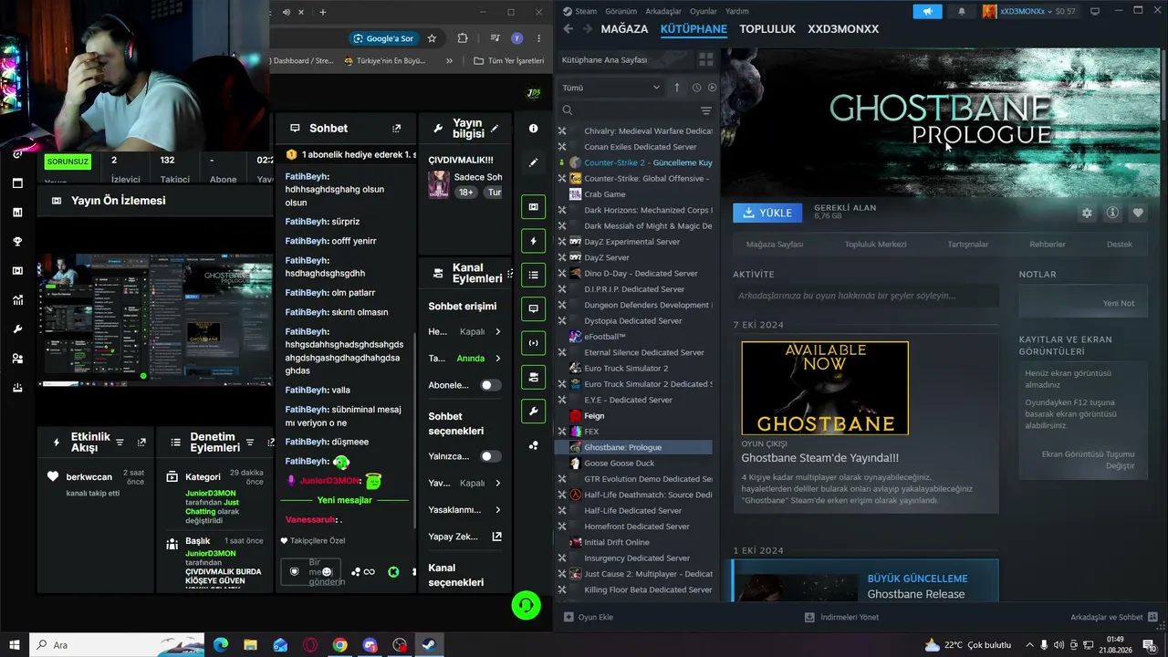Open the Arkadaşlar menu in Steam
Viewport: 1168px width, 657px height.
(x=663, y=11)
